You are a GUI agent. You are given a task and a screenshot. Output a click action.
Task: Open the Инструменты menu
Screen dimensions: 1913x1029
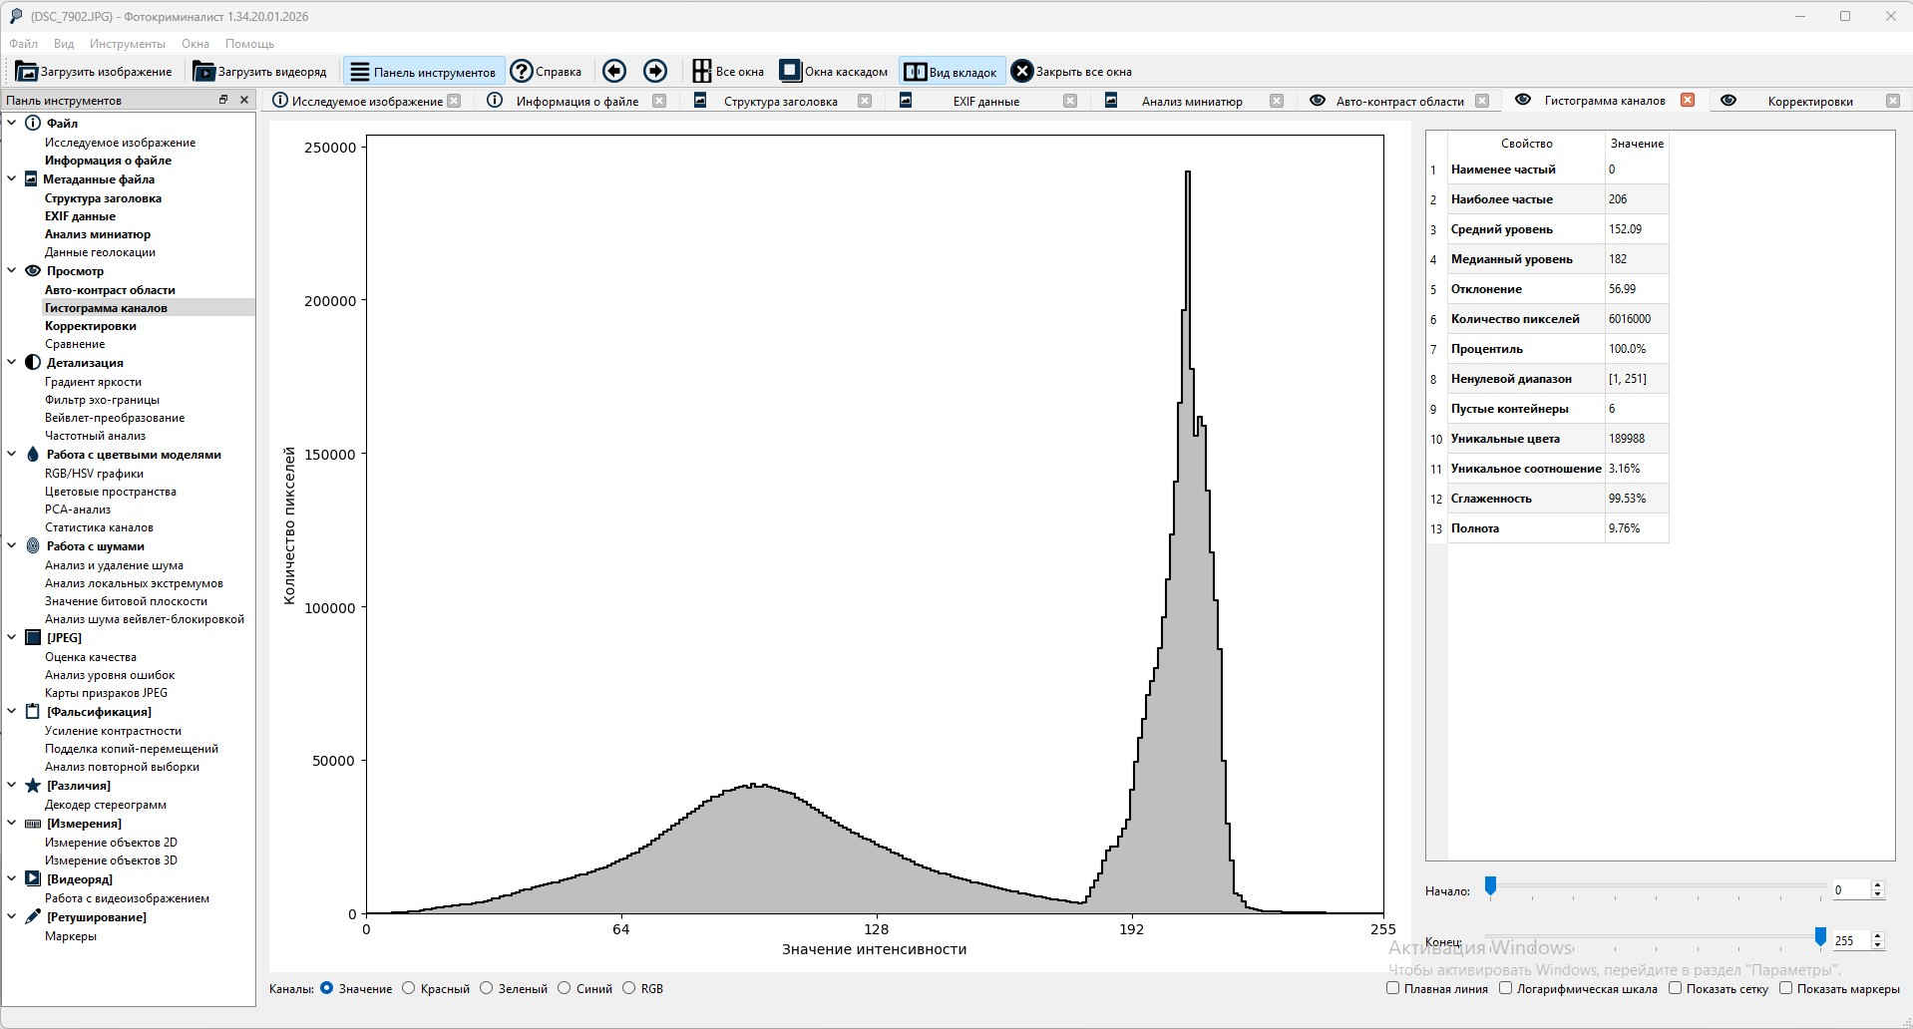click(127, 44)
